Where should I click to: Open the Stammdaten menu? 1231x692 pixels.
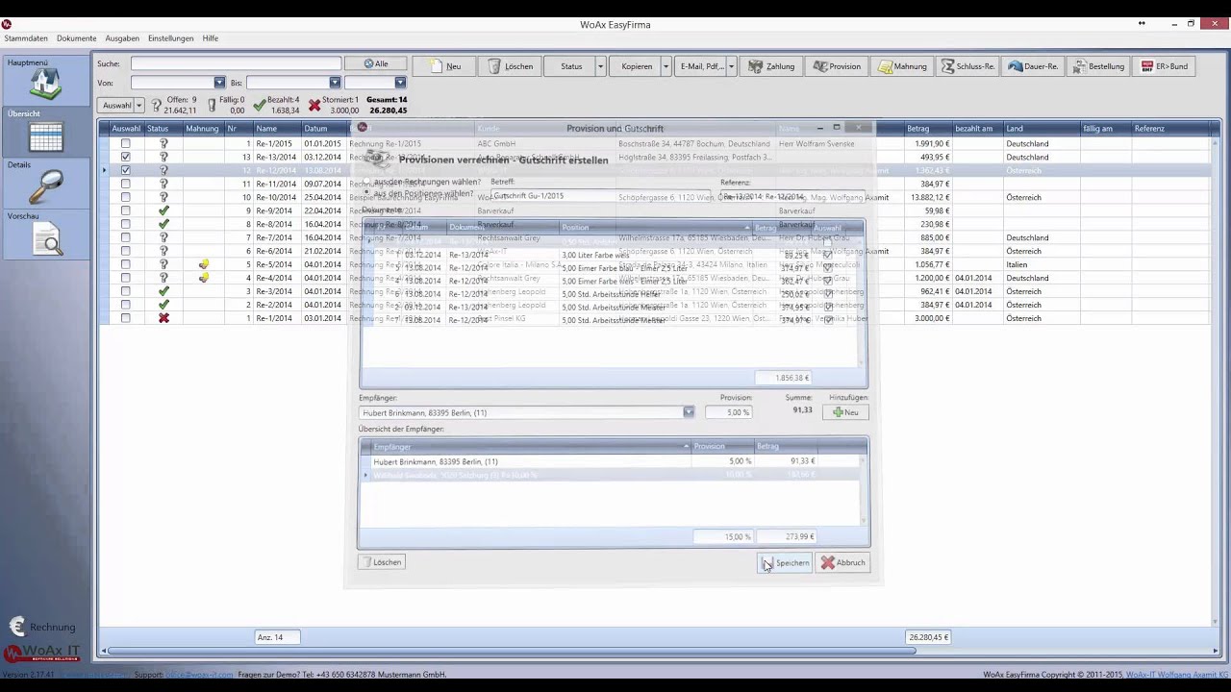[x=26, y=38]
